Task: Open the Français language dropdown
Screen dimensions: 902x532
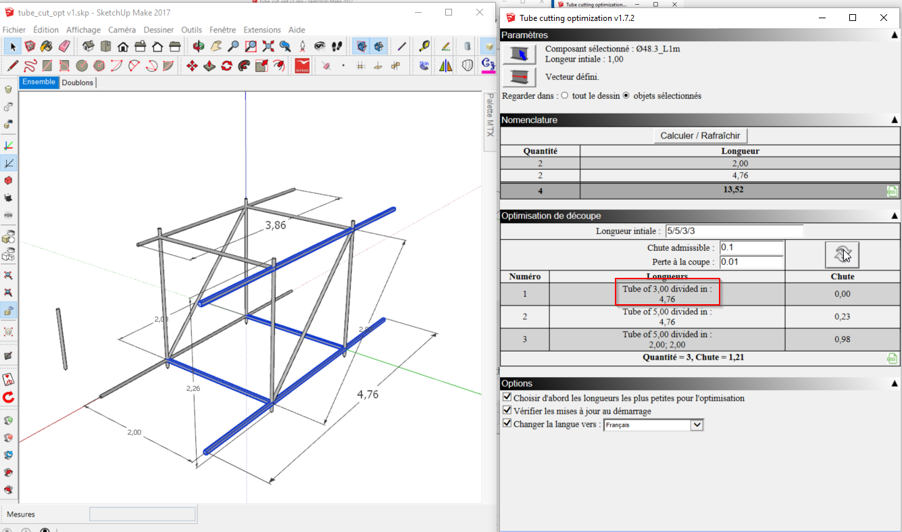Action: pyautogui.click(x=653, y=425)
